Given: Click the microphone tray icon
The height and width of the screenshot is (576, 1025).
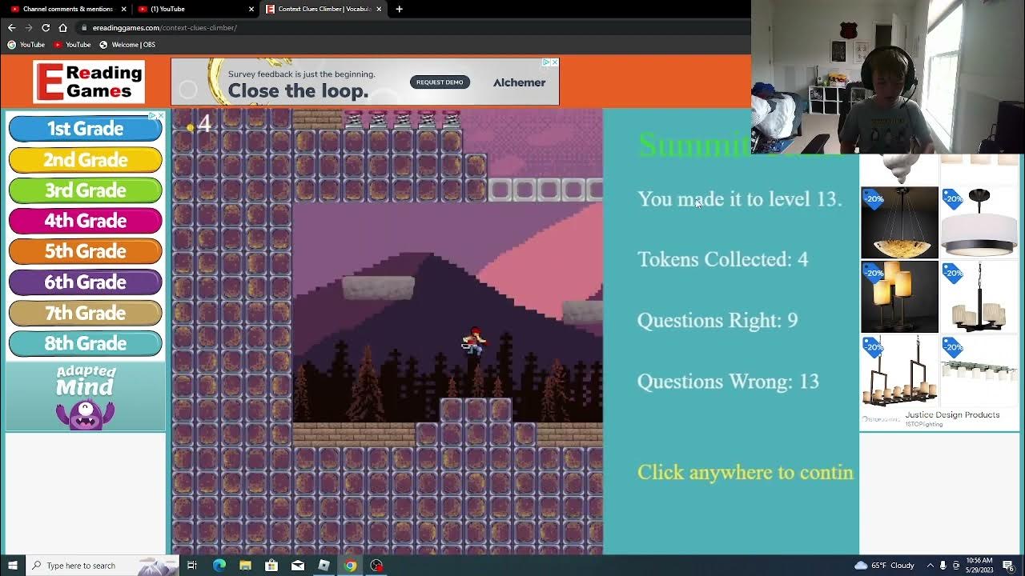Looking at the screenshot, I should point(943,566).
